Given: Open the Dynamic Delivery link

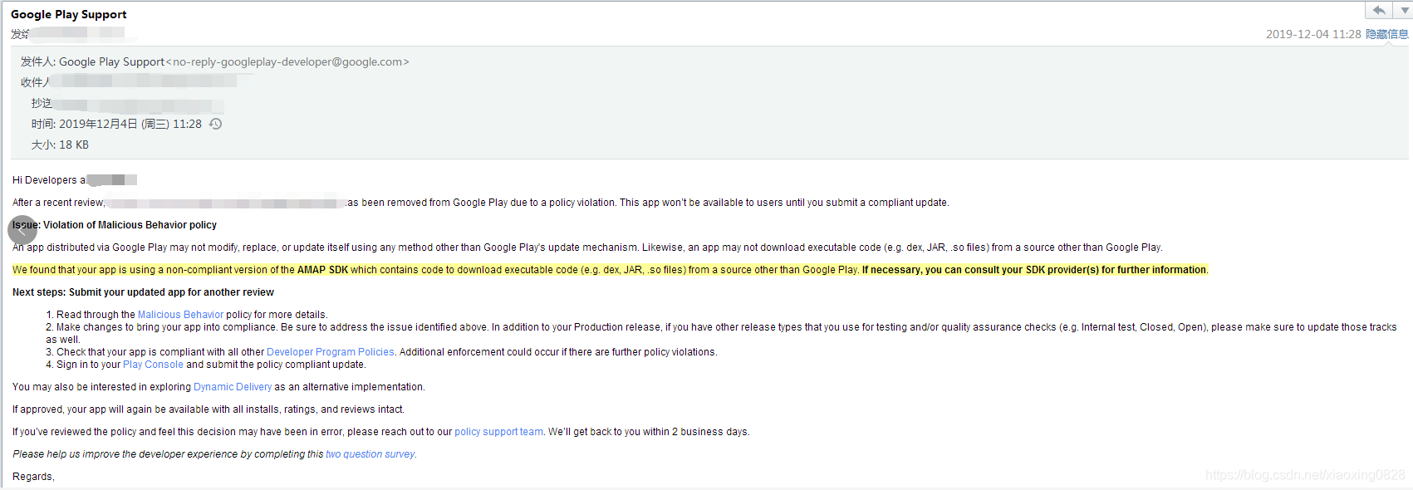Looking at the screenshot, I should pos(233,387).
